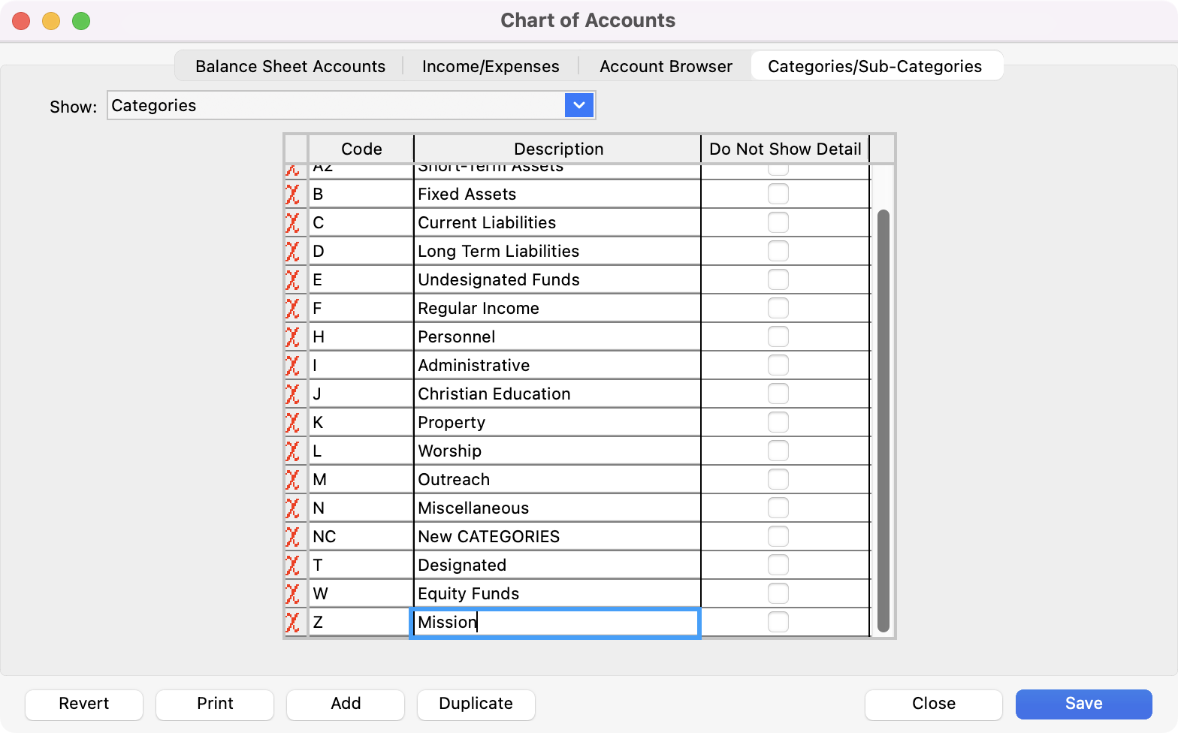Click the Revert button
The image size is (1178, 733).
pos(84,704)
